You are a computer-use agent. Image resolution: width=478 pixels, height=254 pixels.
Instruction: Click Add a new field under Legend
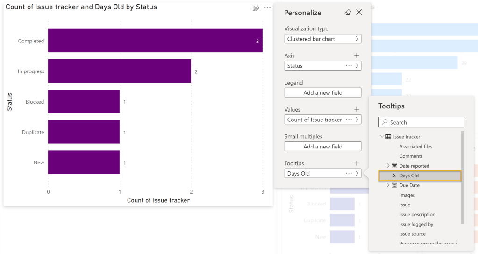coord(322,92)
